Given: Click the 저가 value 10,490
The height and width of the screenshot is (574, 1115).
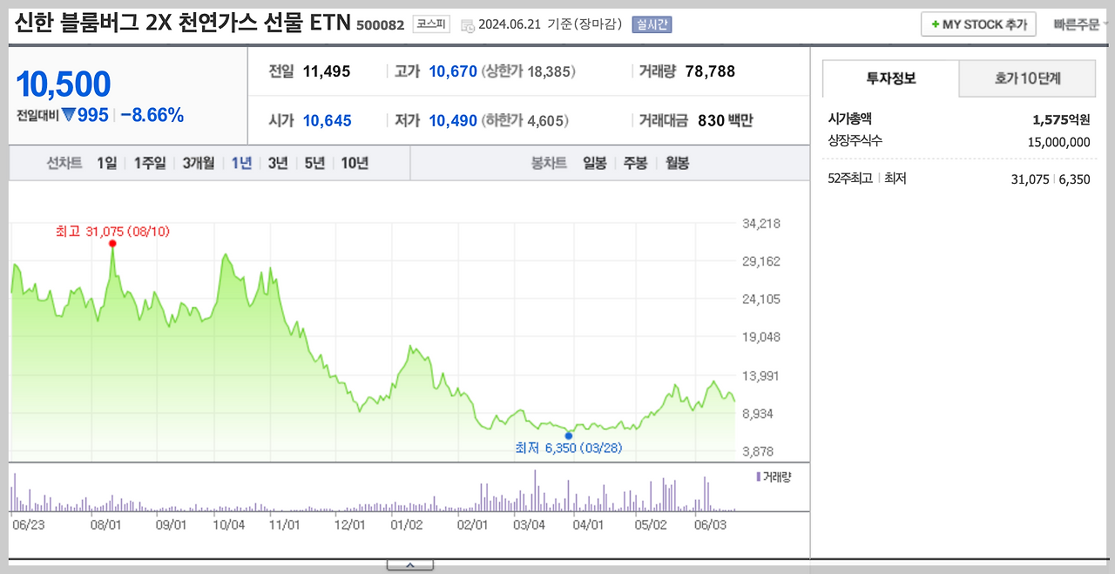Looking at the screenshot, I should [453, 120].
